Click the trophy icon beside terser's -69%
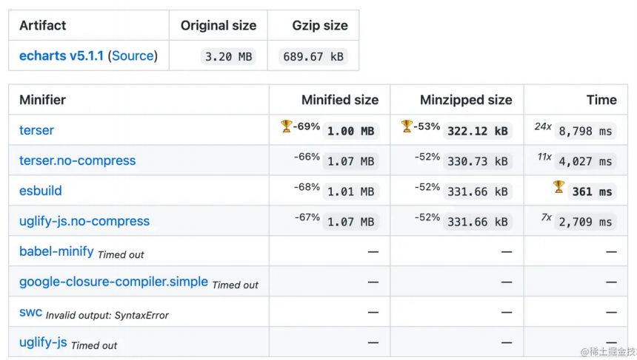 coord(286,126)
